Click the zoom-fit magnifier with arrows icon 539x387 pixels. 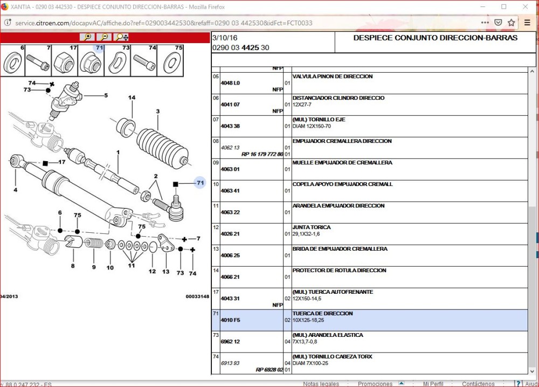click(x=121, y=37)
